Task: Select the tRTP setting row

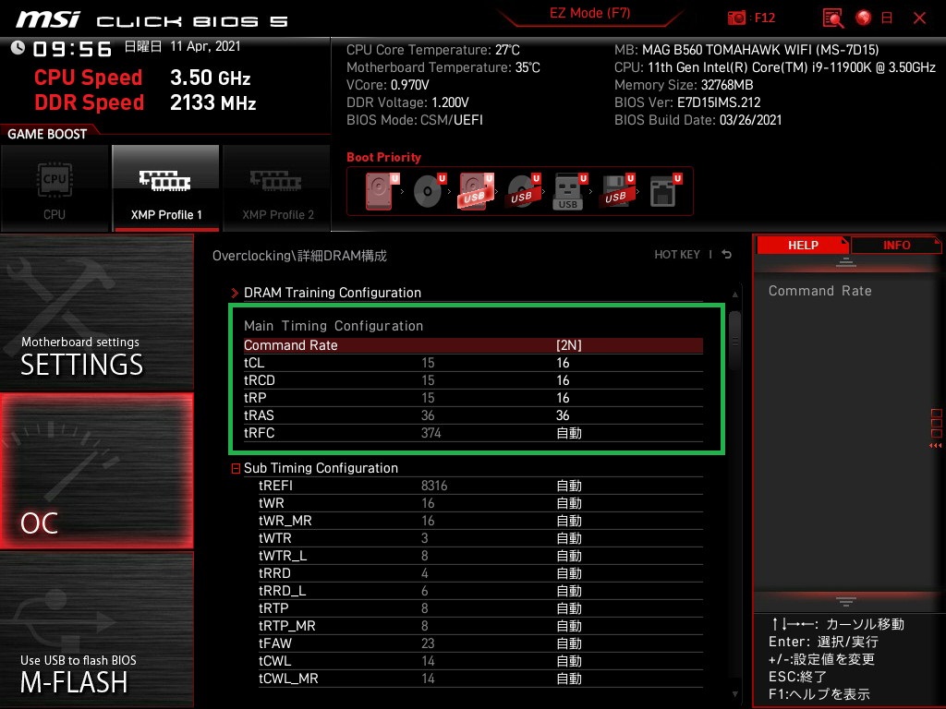Action: tap(480, 608)
